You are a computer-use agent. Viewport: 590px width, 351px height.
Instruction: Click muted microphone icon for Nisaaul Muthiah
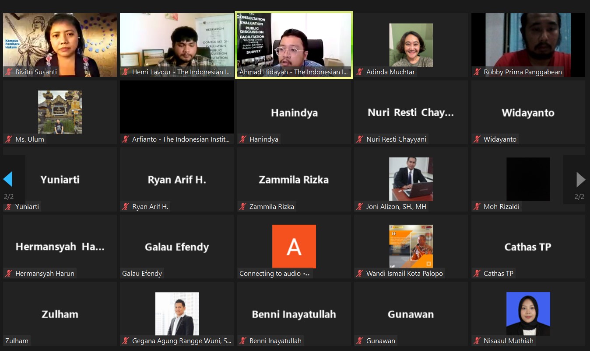[477, 341]
